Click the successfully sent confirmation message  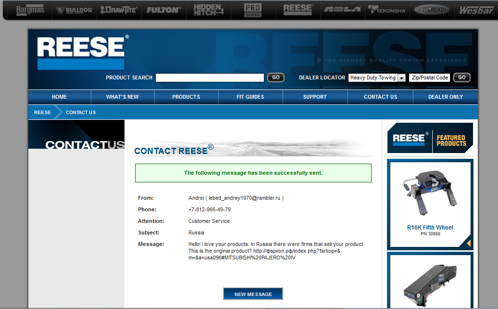coord(253,173)
